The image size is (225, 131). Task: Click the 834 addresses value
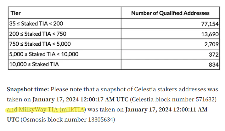[x=214, y=65]
